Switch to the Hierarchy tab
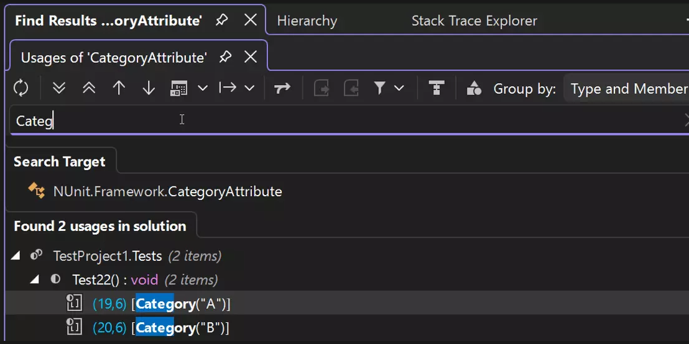 [307, 21]
